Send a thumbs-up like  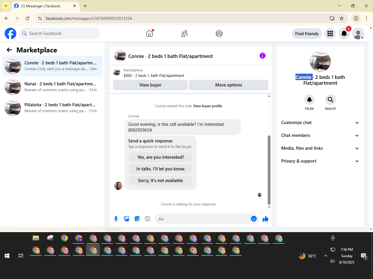[x=265, y=219]
